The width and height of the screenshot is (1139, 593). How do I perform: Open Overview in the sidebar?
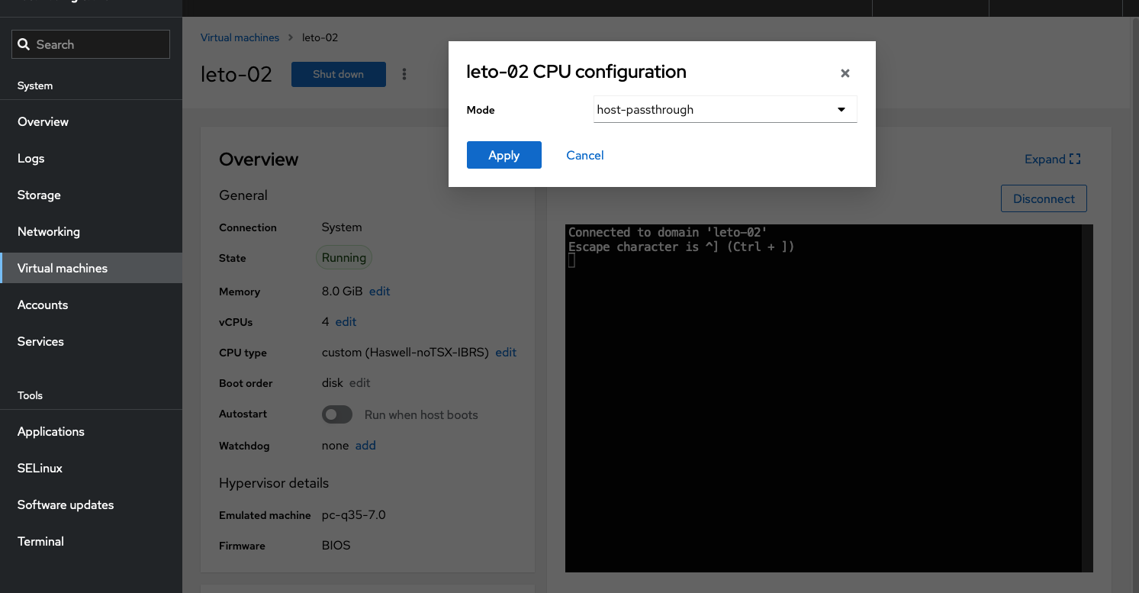[x=43, y=122]
